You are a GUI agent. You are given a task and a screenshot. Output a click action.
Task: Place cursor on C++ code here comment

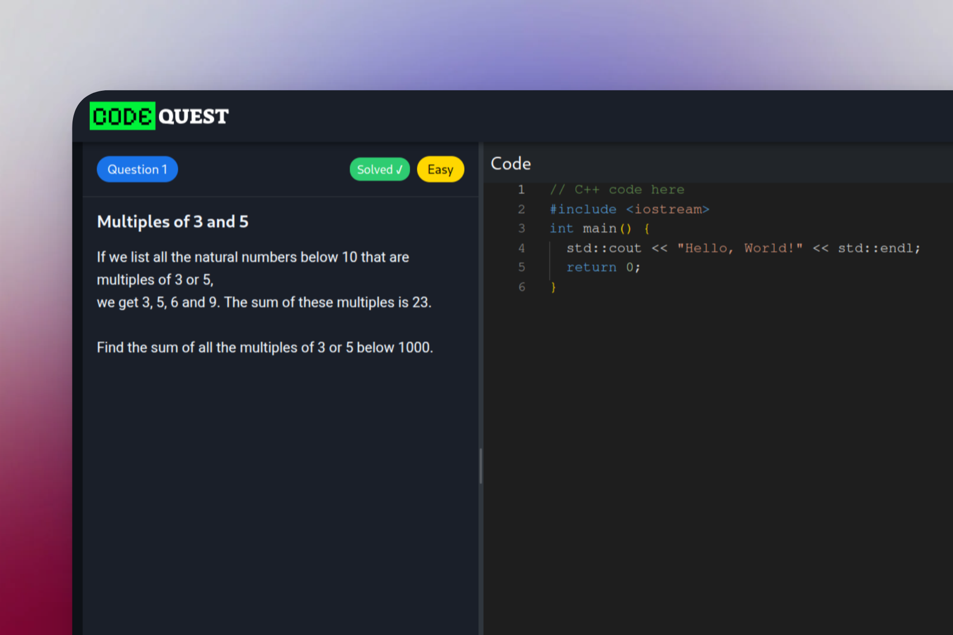pos(617,190)
